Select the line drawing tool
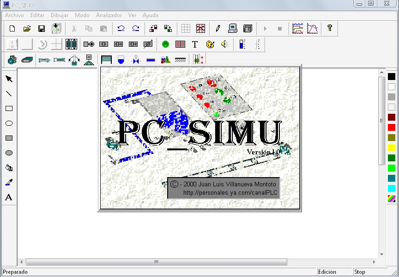399x277 pixels. tap(9, 94)
